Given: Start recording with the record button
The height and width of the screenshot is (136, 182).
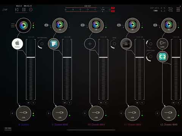Looking at the screenshot, I should click(x=31, y=9).
